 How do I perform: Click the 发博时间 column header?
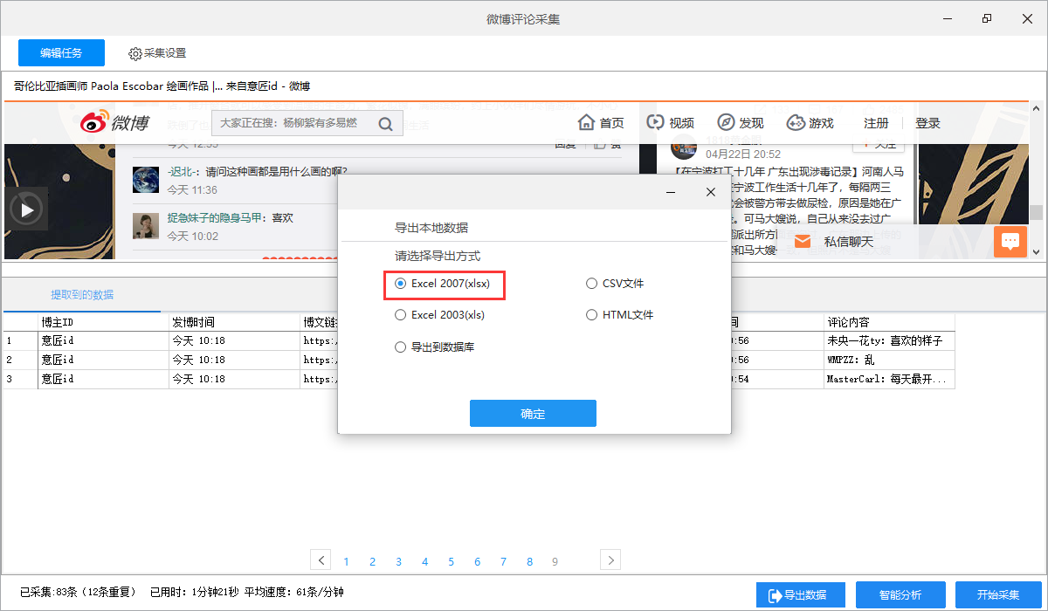coord(234,322)
